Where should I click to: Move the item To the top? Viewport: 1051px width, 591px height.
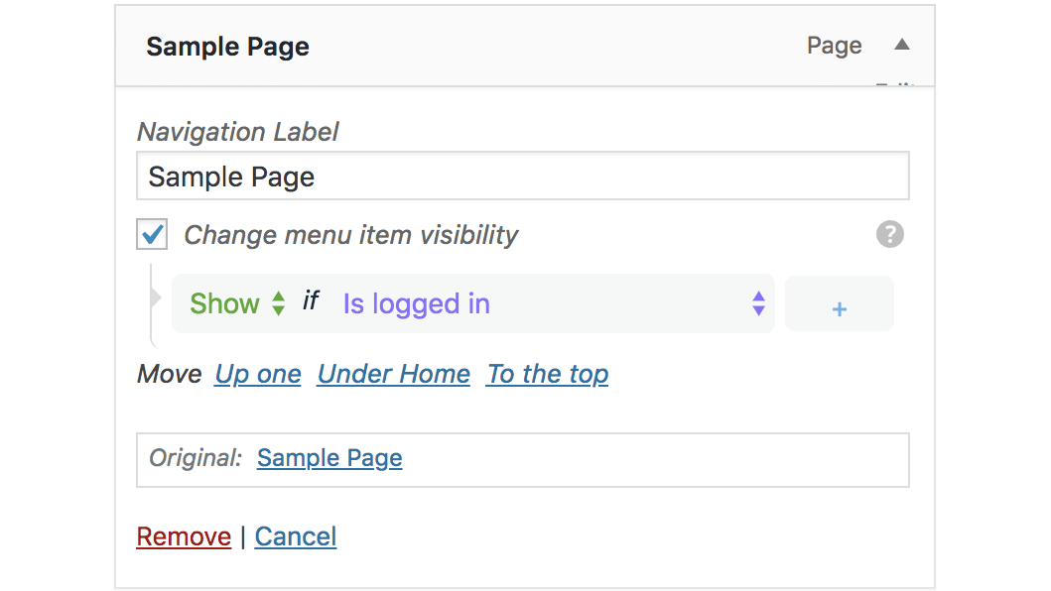pyautogui.click(x=547, y=374)
